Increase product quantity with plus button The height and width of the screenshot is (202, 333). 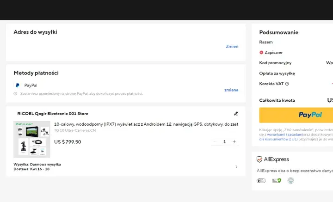pos(234,141)
